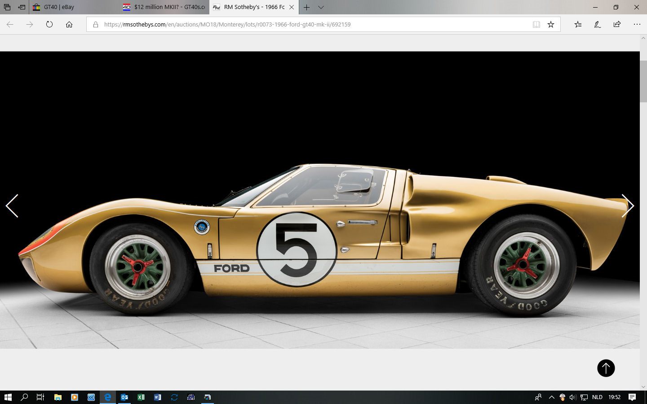The width and height of the screenshot is (647, 404).
Task: Open the orange media player taskbar icon
Action: [x=75, y=397]
